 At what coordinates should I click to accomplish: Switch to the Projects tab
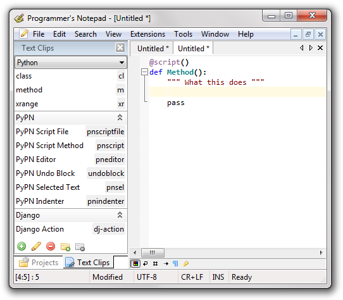39,263
